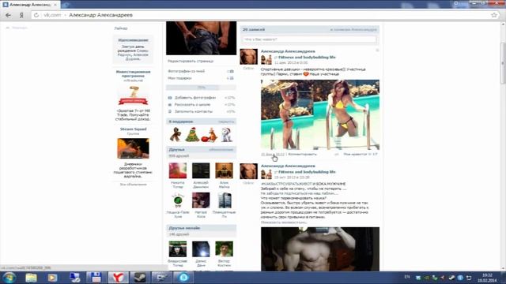
Task: Open the squirrel with red sack gift
Action: [x=209, y=135]
